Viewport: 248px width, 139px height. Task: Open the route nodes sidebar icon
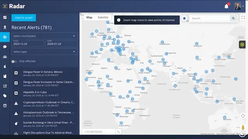5,86
